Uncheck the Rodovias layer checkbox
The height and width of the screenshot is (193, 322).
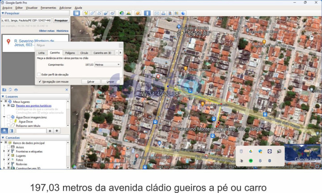8,164
